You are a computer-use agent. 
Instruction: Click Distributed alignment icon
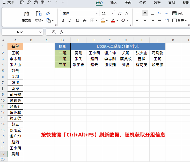click(167, 20)
